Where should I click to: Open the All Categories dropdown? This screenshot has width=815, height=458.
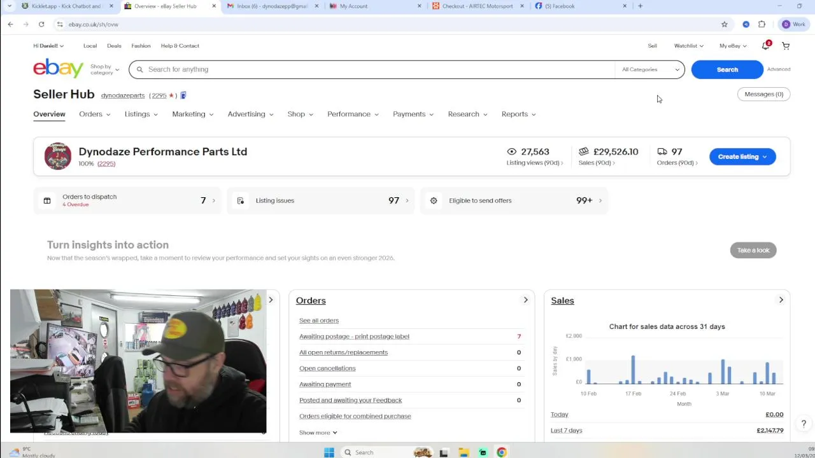click(x=650, y=69)
